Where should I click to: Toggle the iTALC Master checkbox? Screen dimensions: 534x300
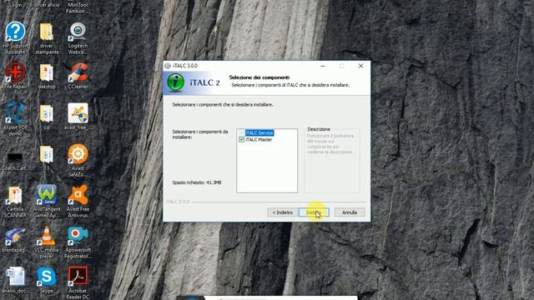click(x=241, y=139)
